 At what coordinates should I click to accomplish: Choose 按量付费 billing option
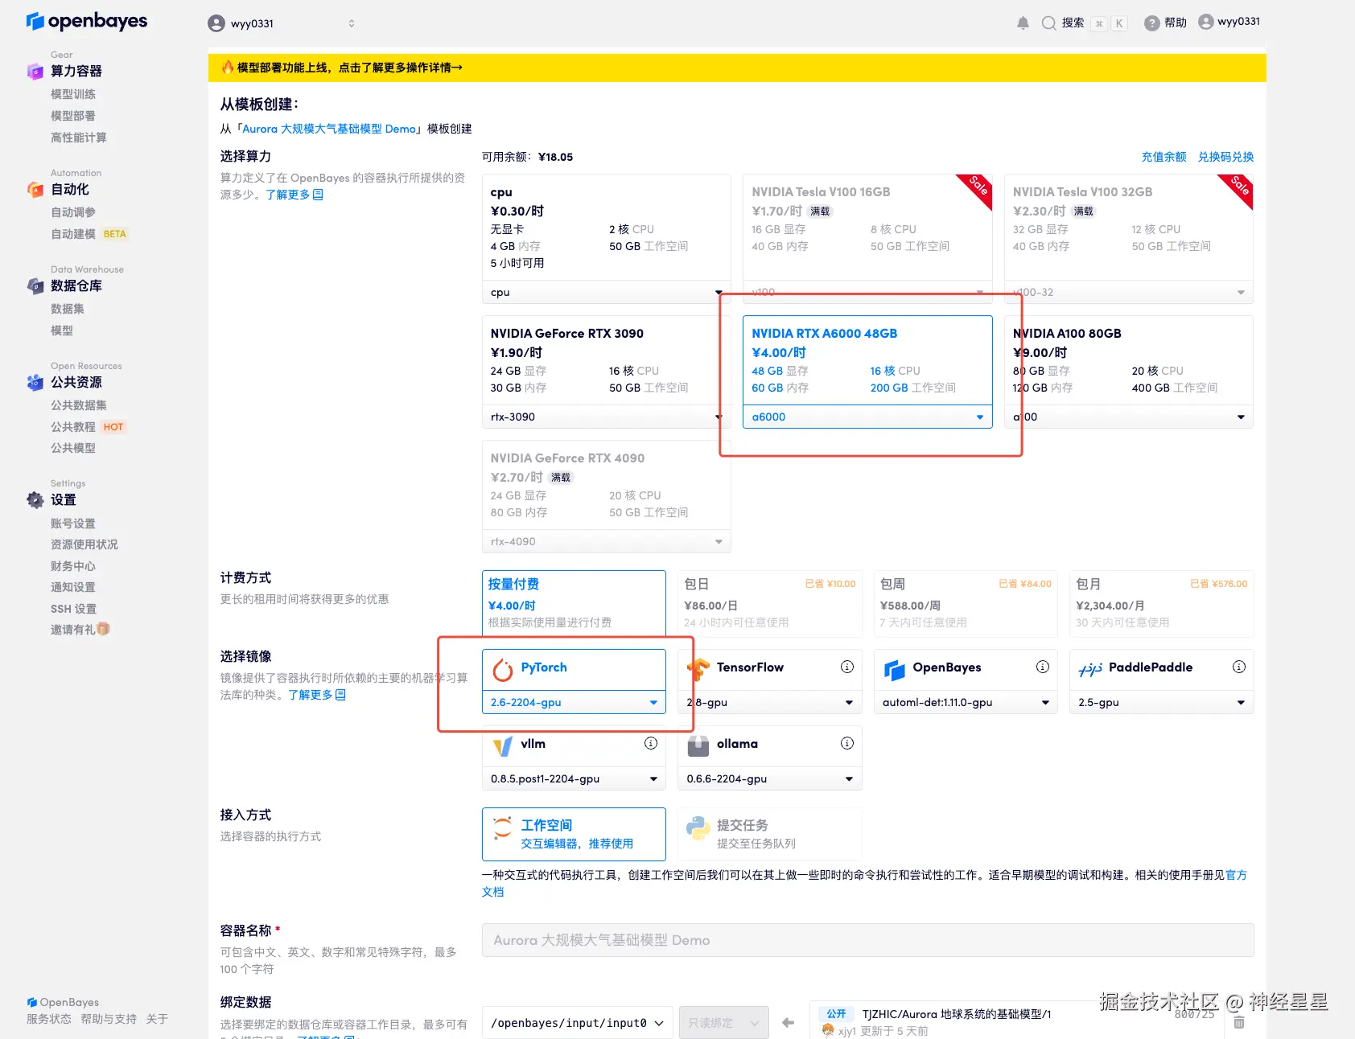(x=574, y=603)
